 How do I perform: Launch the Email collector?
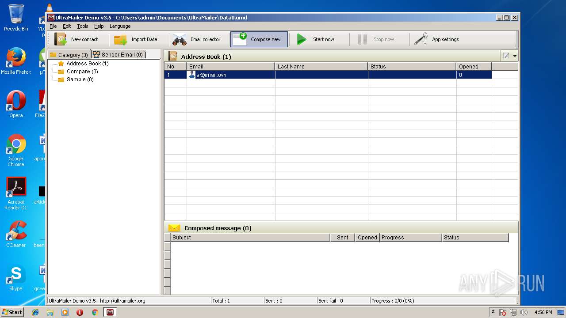coord(196,39)
